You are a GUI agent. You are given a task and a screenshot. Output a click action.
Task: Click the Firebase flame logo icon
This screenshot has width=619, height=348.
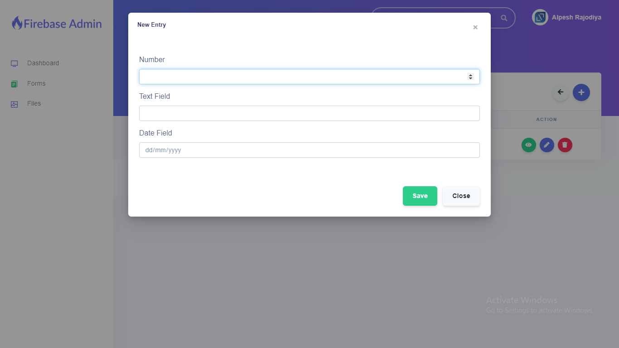click(17, 23)
